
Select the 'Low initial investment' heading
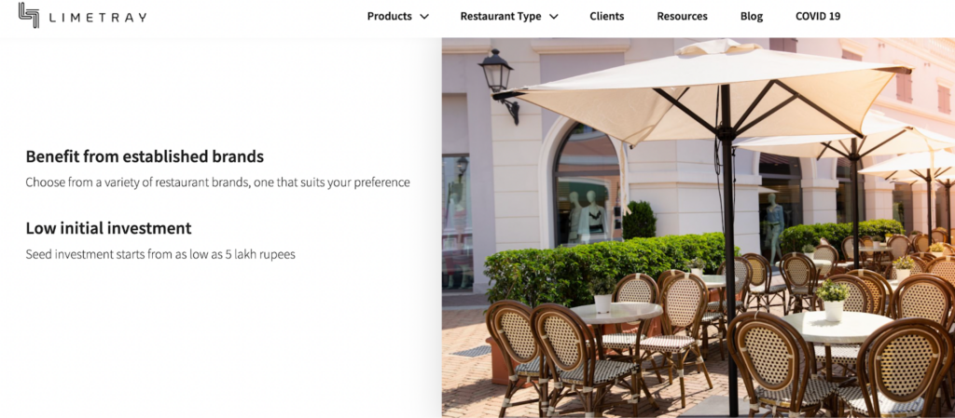point(108,228)
